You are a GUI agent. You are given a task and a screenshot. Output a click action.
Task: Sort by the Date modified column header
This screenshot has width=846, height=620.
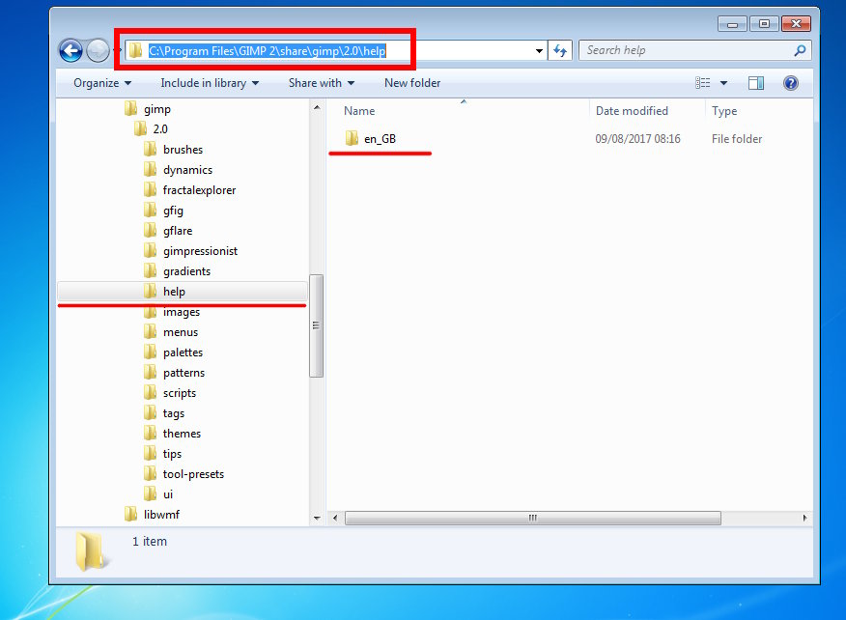(632, 111)
